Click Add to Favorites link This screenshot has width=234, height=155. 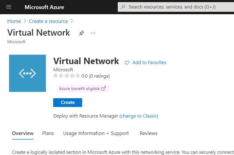(x=149, y=62)
